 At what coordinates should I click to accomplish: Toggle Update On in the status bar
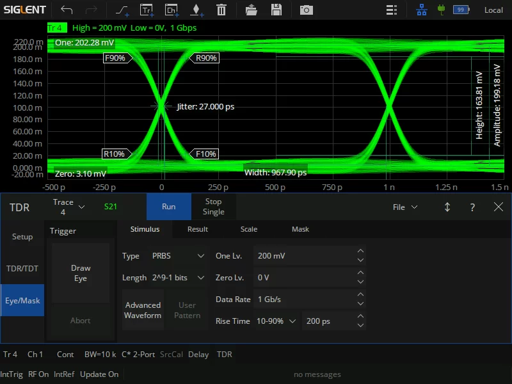coord(99,374)
